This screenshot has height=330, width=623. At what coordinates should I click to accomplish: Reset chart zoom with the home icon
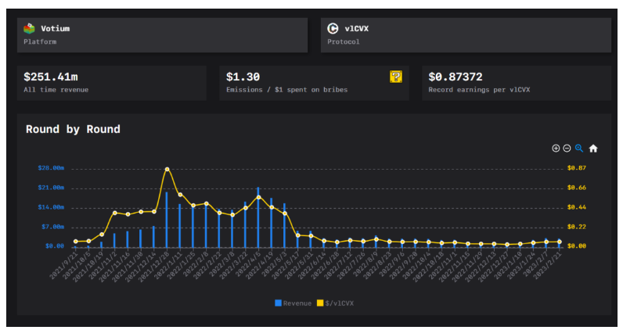593,148
